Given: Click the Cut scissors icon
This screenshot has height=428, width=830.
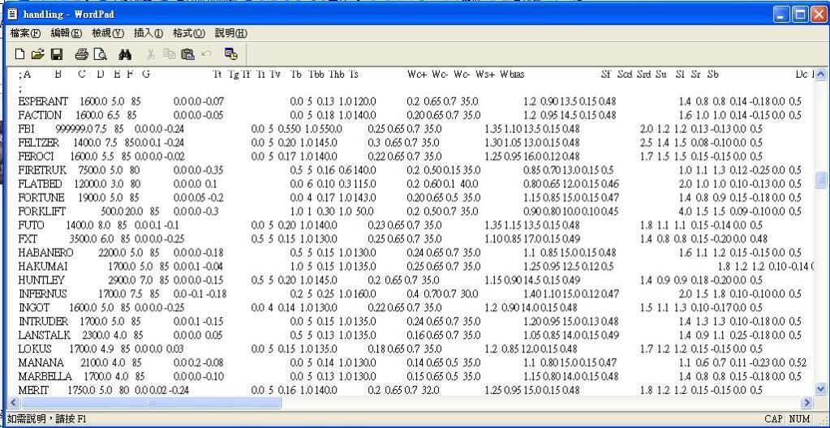Looking at the screenshot, I should coord(150,53).
